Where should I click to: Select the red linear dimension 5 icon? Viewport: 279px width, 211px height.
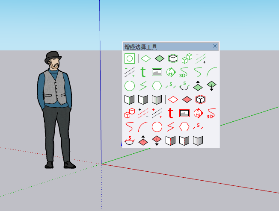198,126
